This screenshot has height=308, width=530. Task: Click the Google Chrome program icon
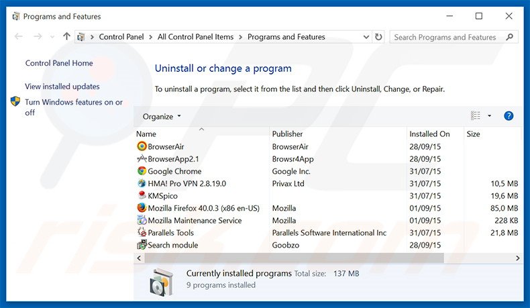coord(142,170)
